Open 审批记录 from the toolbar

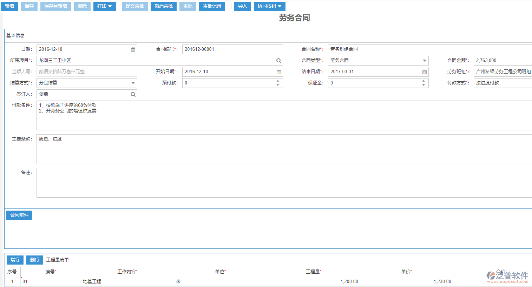pyautogui.click(x=212, y=6)
